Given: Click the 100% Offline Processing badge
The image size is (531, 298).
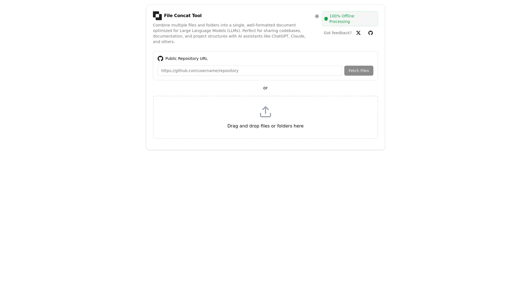Looking at the screenshot, I should [x=350, y=19].
